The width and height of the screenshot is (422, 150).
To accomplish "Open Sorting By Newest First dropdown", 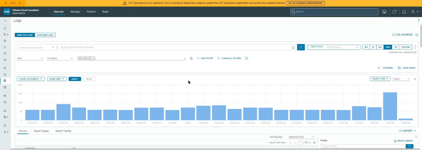I will click(301, 137).
